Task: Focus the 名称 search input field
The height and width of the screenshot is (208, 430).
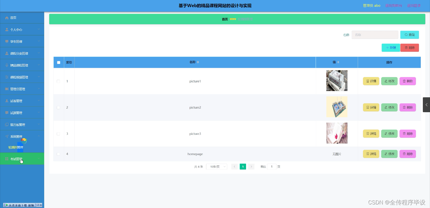Action: point(375,35)
